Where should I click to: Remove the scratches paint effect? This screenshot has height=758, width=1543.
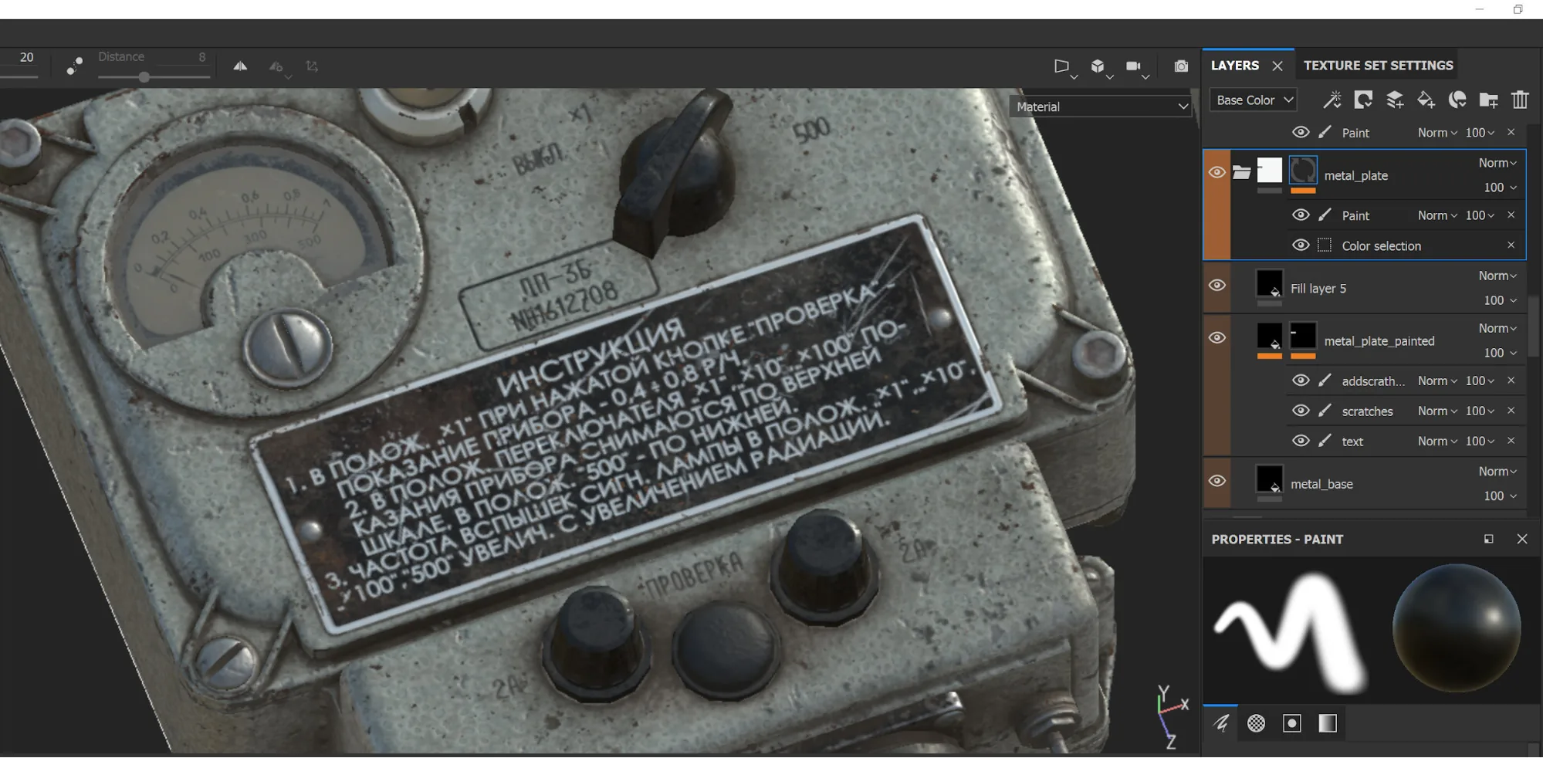[x=1511, y=410]
